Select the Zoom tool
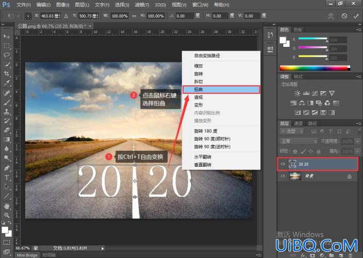This screenshot has height=258, width=363. tap(7, 215)
